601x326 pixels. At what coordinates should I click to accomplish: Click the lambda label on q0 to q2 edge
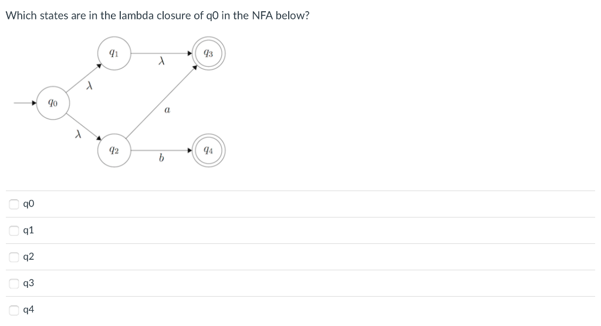[78, 134]
